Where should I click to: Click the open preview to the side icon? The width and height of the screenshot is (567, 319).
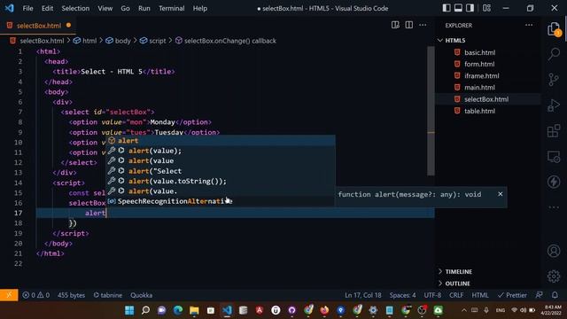pyautogui.click(x=395, y=25)
